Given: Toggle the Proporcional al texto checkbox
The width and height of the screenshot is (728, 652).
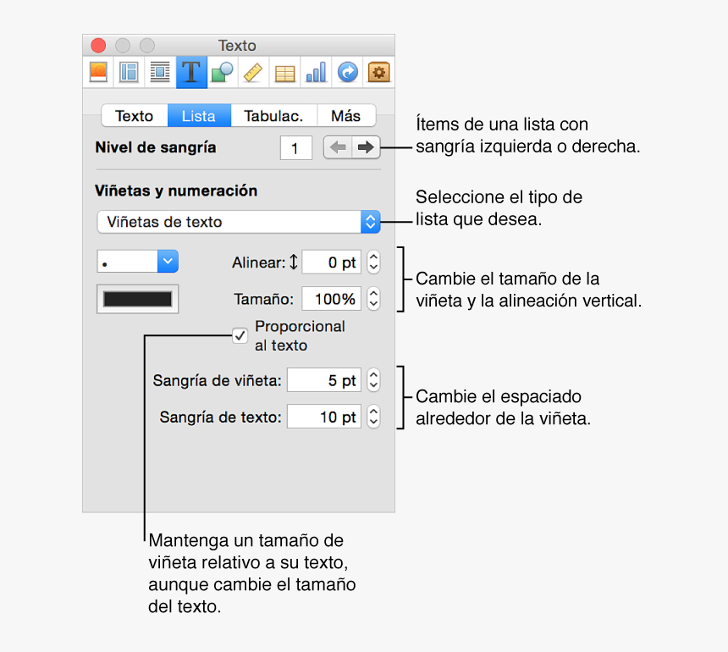Looking at the screenshot, I should click(240, 335).
